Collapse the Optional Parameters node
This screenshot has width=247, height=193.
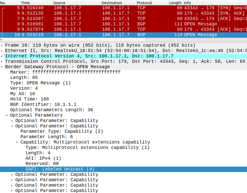click(7, 115)
